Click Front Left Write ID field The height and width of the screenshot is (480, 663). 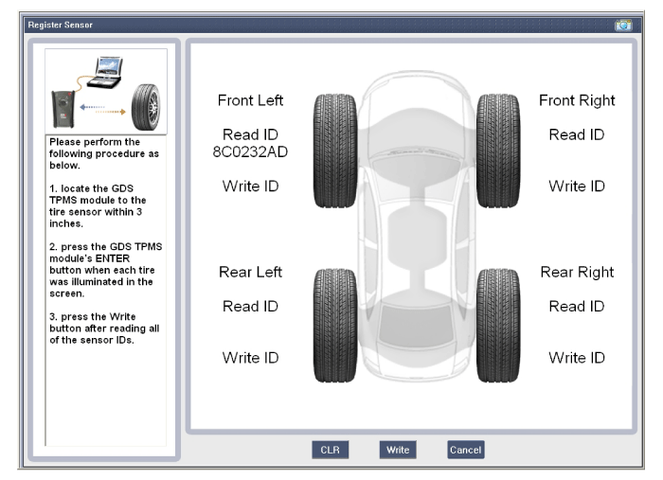pos(251,186)
